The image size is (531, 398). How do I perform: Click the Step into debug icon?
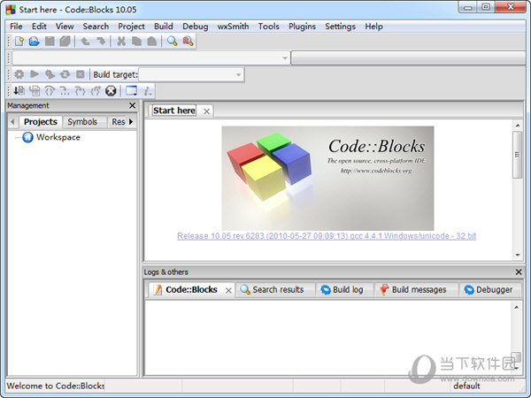(x=80, y=90)
